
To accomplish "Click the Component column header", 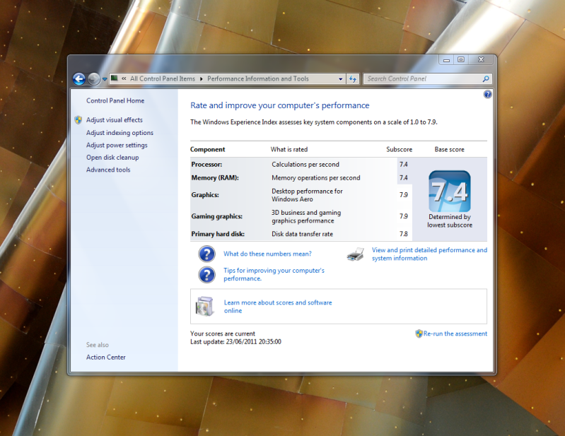I will click(x=208, y=149).
